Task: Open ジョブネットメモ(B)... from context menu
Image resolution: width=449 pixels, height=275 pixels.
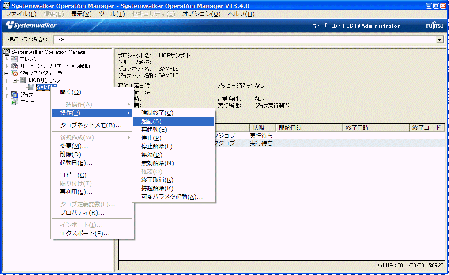Action: click(92, 125)
